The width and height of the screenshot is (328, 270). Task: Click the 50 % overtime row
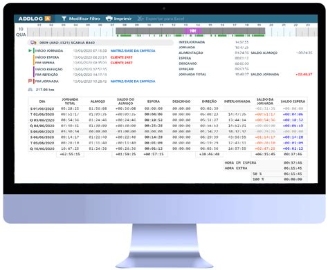[x=279, y=174]
